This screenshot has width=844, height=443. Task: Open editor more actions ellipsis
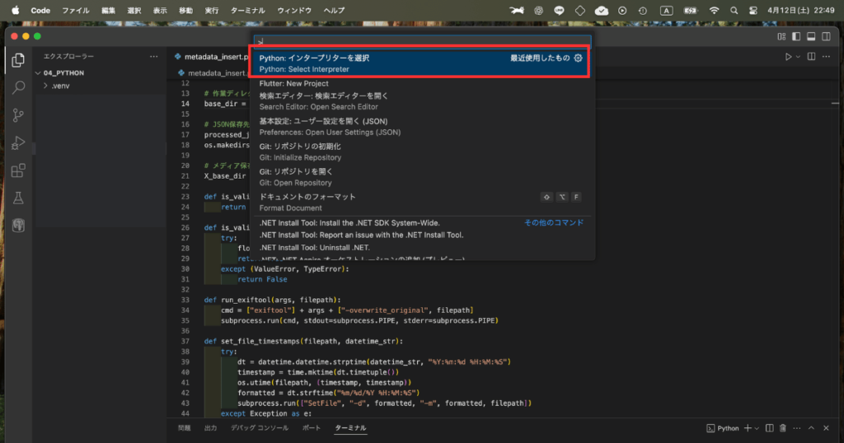click(x=826, y=57)
